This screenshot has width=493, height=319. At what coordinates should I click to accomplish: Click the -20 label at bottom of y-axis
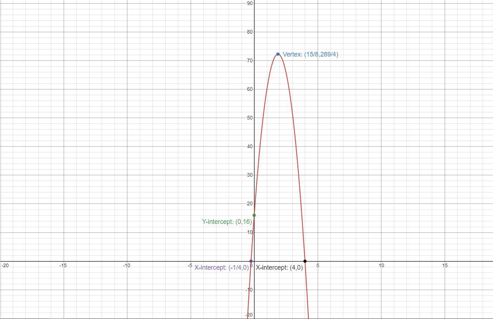pos(249,315)
